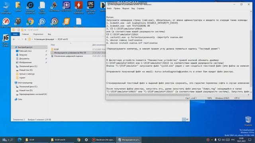
Task: Select Загрузки in navigation pane
Action: 23,55
